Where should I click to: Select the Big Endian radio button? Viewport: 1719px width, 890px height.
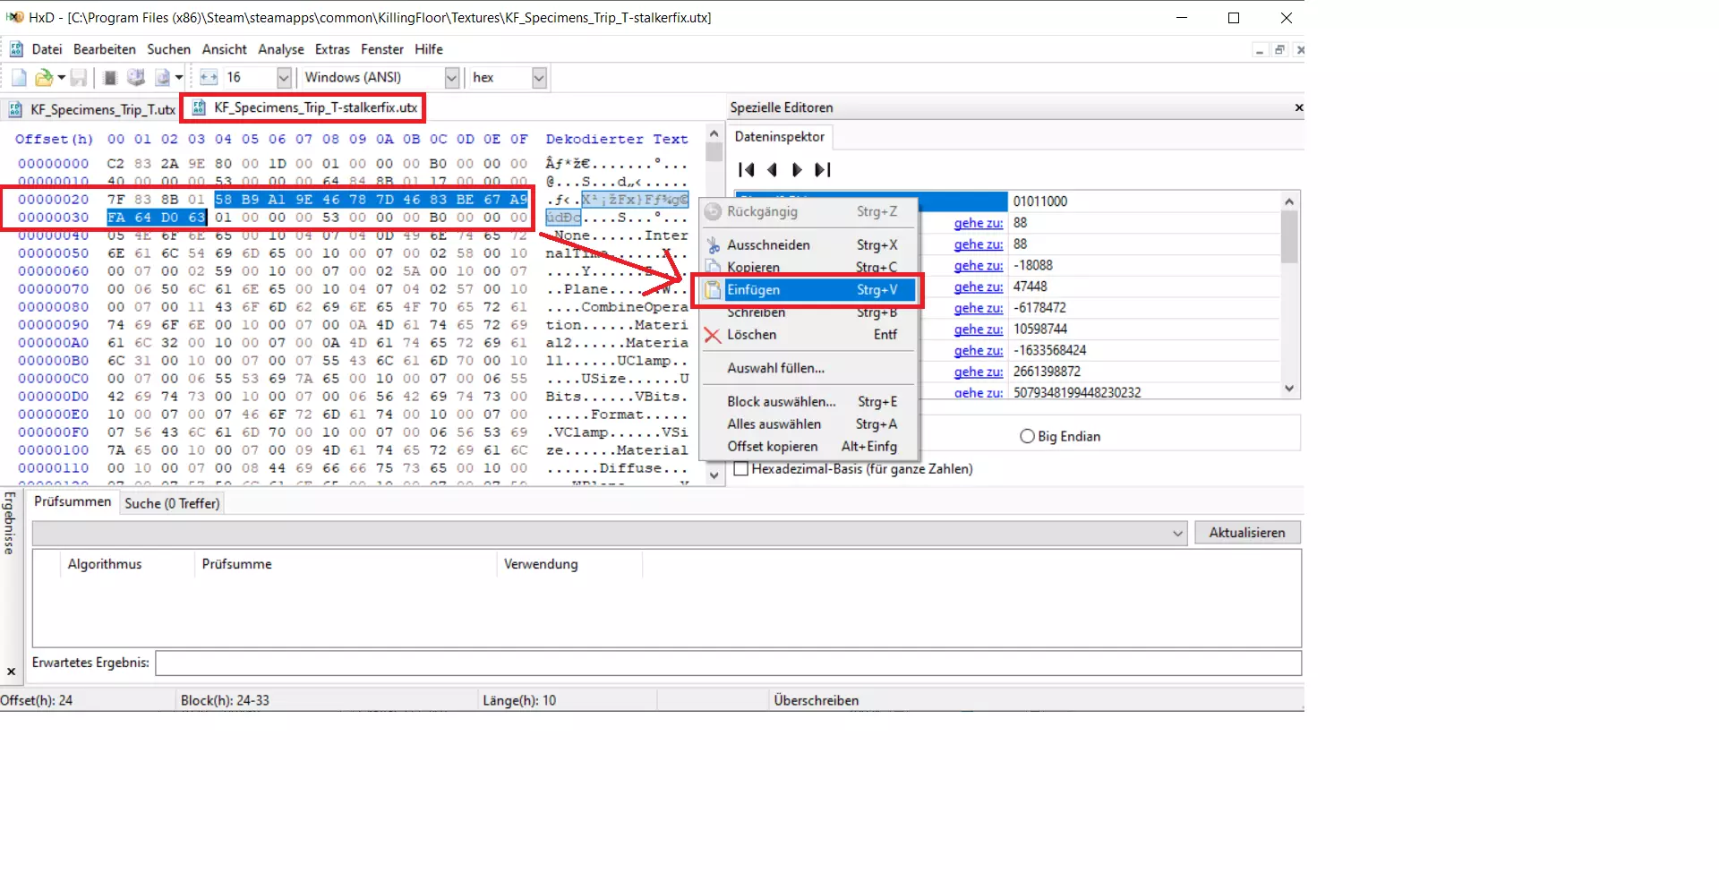(1027, 437)
